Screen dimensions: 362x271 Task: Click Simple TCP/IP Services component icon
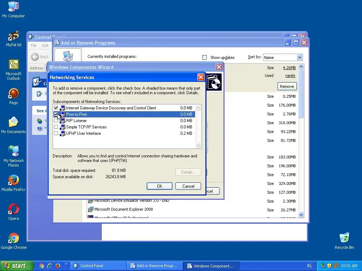coord(62,127)
